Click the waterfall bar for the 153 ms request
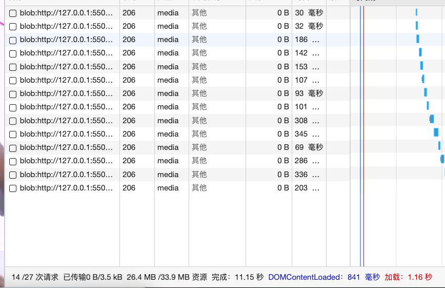Viewport: 445px width, 288px height. (421, 66)
